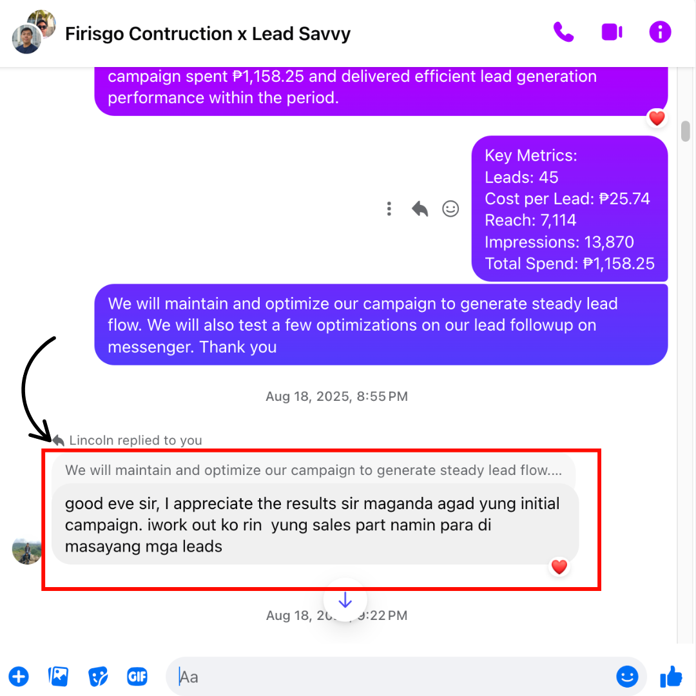The image size is (696, 696).
Task: Open emoji picker inside the message field
Action: (x=627, y=677)
